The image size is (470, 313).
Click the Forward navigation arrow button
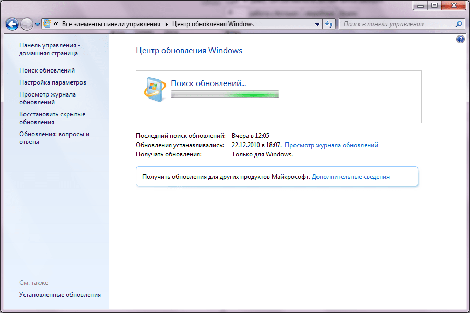27,25
